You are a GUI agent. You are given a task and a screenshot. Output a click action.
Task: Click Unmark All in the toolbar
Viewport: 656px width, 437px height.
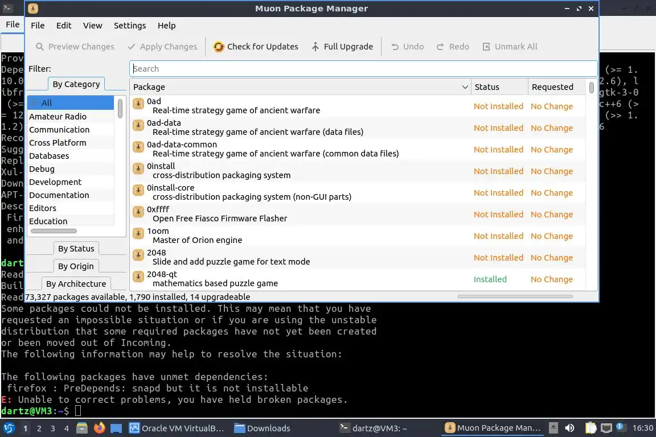point(510,47)
